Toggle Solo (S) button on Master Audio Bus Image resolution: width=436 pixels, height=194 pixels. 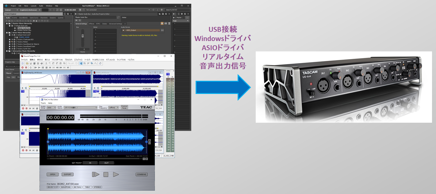[x=80, y=20]
